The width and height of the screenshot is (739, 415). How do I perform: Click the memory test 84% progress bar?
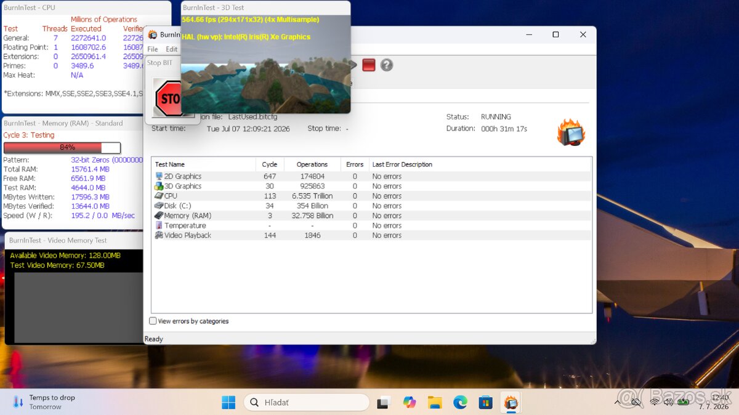62,148
